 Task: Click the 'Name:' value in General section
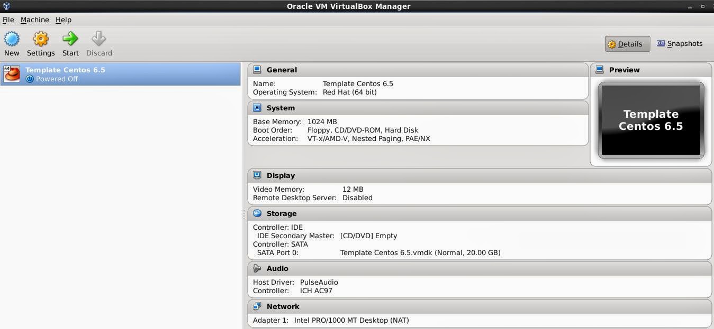coord(358,83)
